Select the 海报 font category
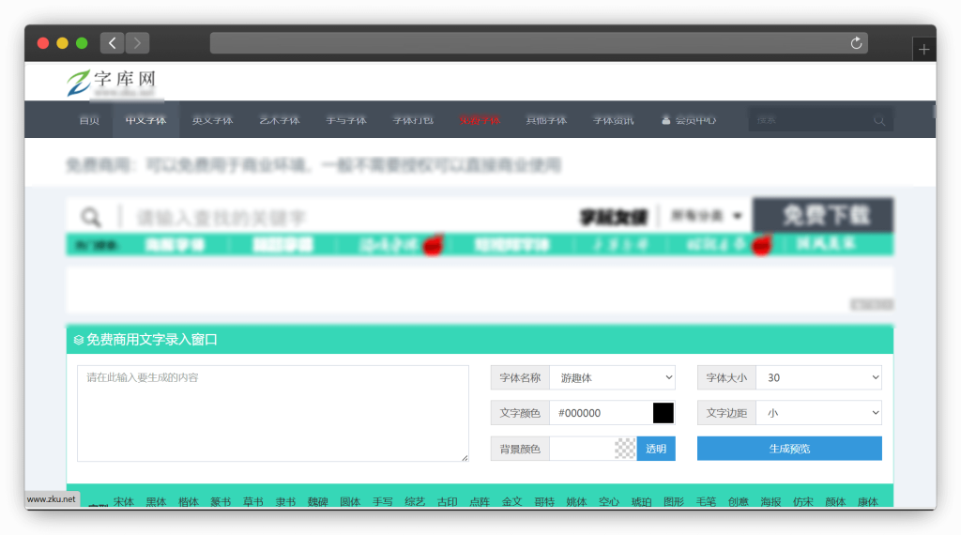The width and height of the screenshot is (961, 535). pos(771,501)
